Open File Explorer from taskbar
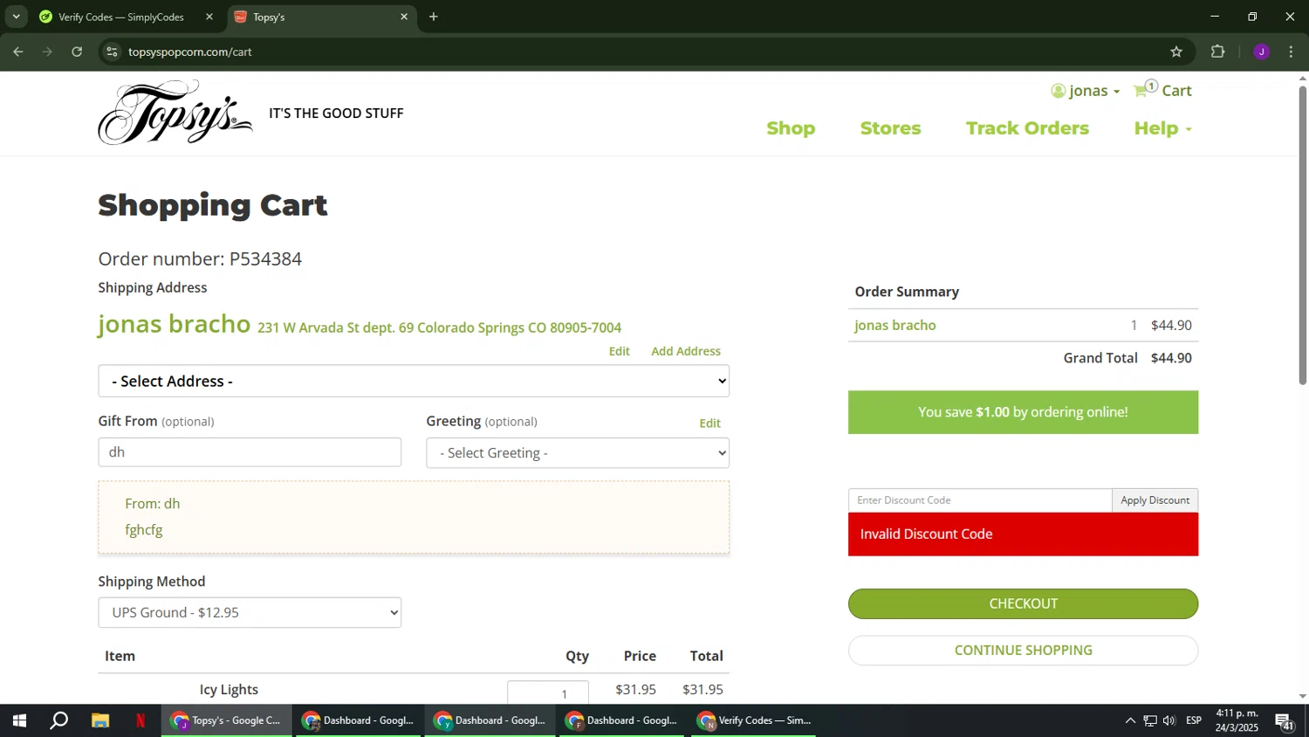Screen dimensions: 1309x737 pos(100,720)
